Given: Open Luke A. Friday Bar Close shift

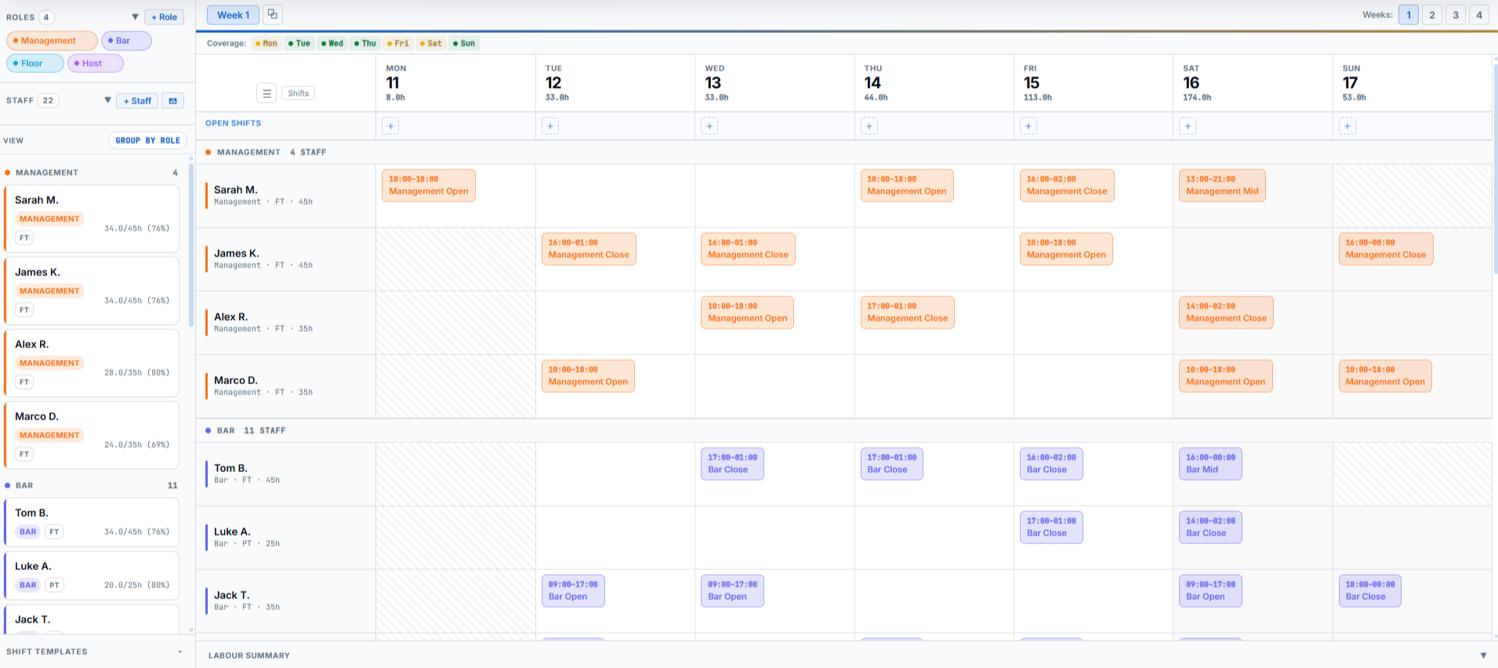Looking at the screenshot, I should 1051,528.
